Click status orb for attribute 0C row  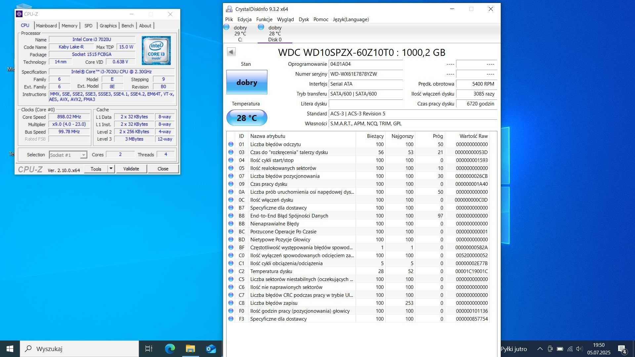click(231, 200)
